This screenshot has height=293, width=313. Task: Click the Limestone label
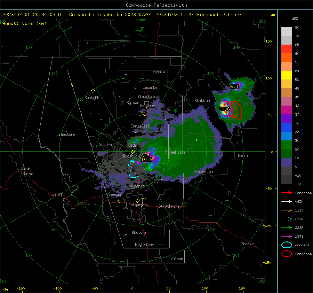click(66, 134)
